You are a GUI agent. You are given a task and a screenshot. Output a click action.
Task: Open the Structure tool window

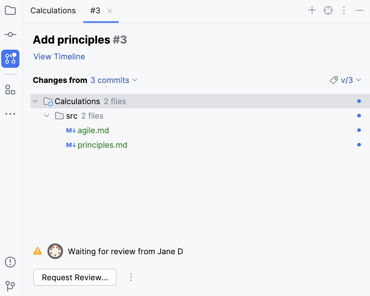(x=10, y=90)
